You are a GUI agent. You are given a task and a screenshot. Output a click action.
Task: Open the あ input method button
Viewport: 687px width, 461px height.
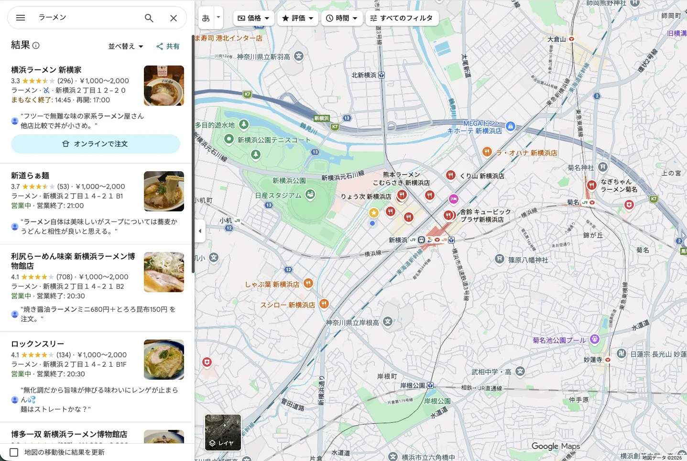(206, 18)
